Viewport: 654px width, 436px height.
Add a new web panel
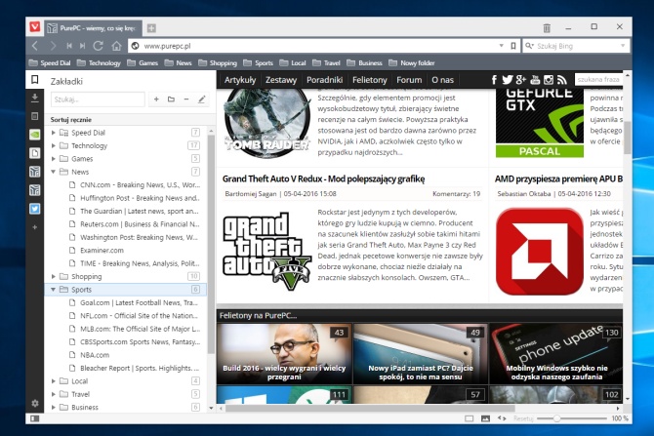click(x=35, y=227)
